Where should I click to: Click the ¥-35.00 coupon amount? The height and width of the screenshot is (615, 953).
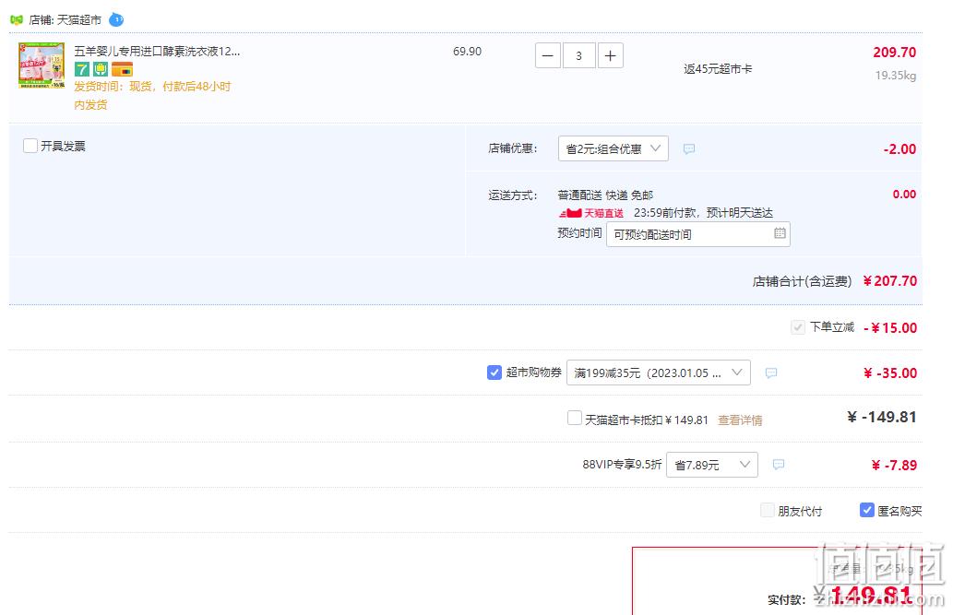(889, 373)
